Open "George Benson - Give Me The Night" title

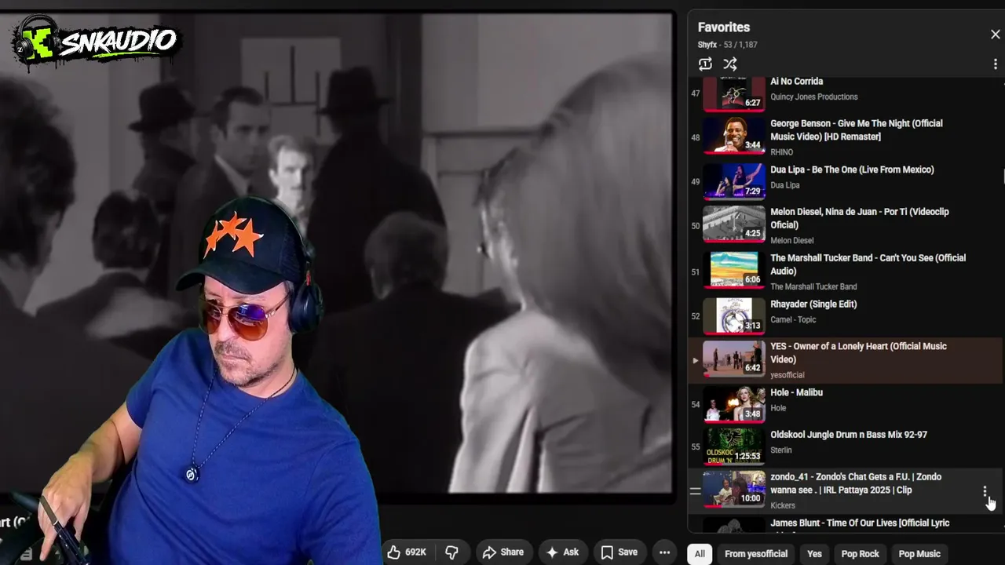857,130
